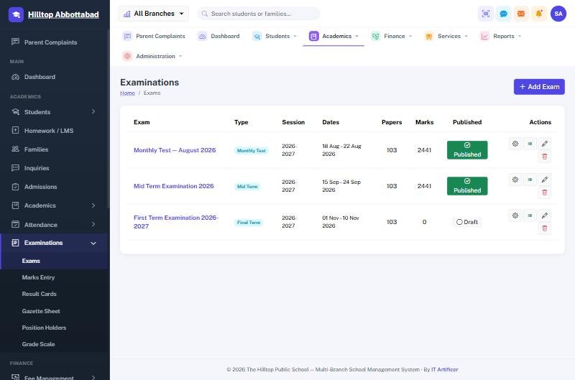Image resolution: width=575 pixels, height=380 pixels.
Task: Collapse the Examinations sidebar section
Action: 55,243
